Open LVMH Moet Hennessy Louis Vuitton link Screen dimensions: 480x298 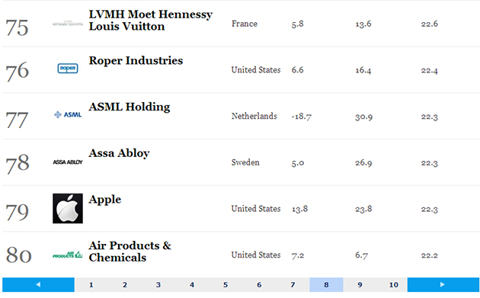click(151, 21)
